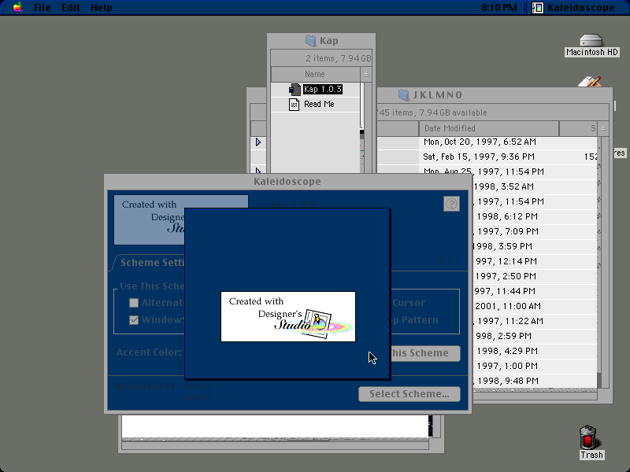This screenshot has height=472, width=630.
Task: Select the row dated 1997, 7:09 PM
Action: (535, 231)
